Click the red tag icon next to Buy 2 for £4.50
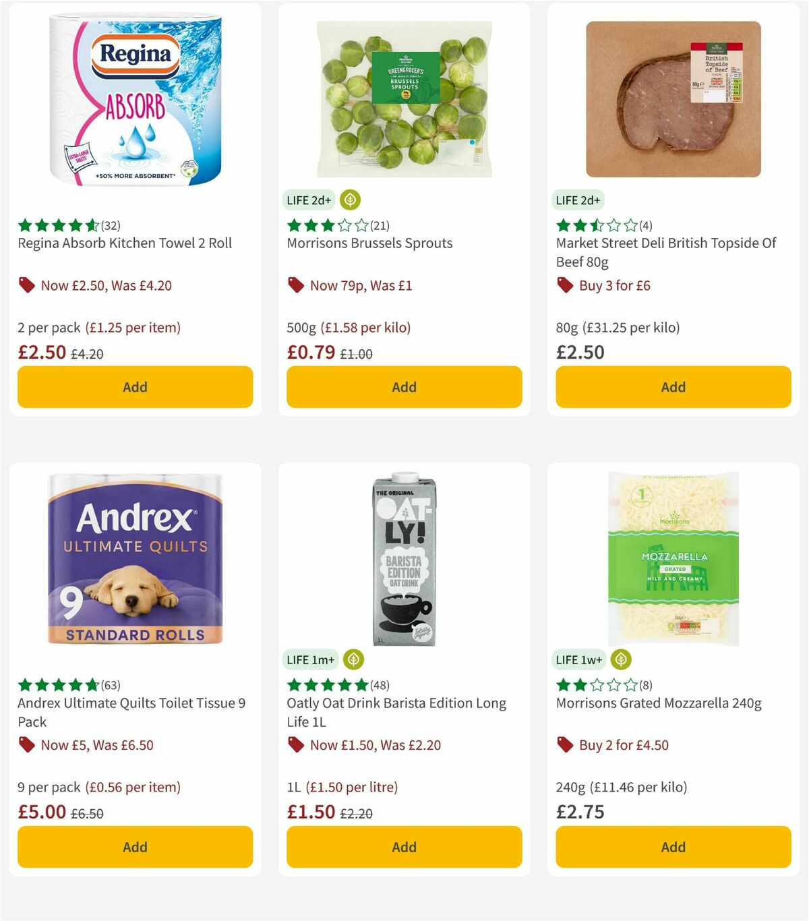 coord(564,745)
